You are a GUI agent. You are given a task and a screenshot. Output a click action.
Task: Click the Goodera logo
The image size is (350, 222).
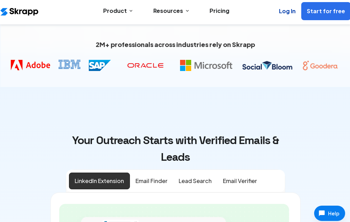[320, 65]
